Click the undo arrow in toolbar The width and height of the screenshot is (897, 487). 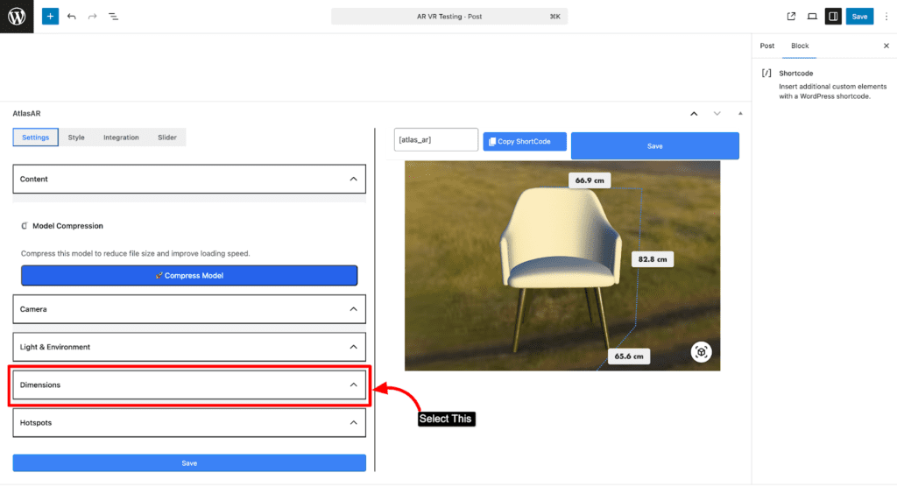pos(71,17)
